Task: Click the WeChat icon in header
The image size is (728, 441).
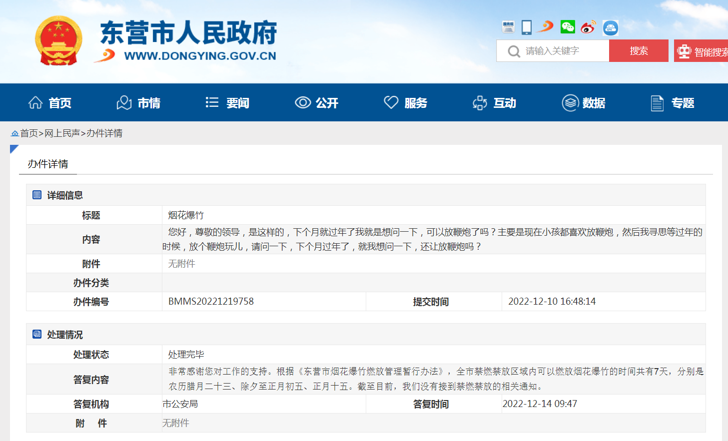Action: (568, 27)
